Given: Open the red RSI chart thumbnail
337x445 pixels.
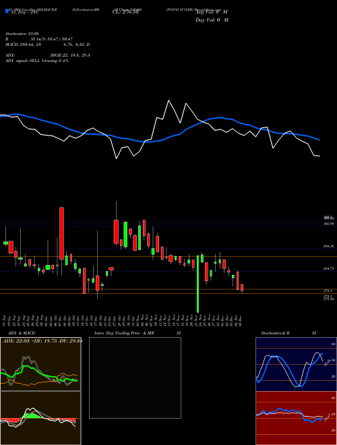Looking at the screenshot, I should pyautogui.click(x=296, y=418).
